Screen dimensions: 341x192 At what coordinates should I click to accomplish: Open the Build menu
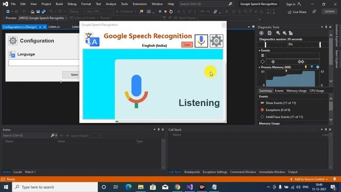point(59,4)
